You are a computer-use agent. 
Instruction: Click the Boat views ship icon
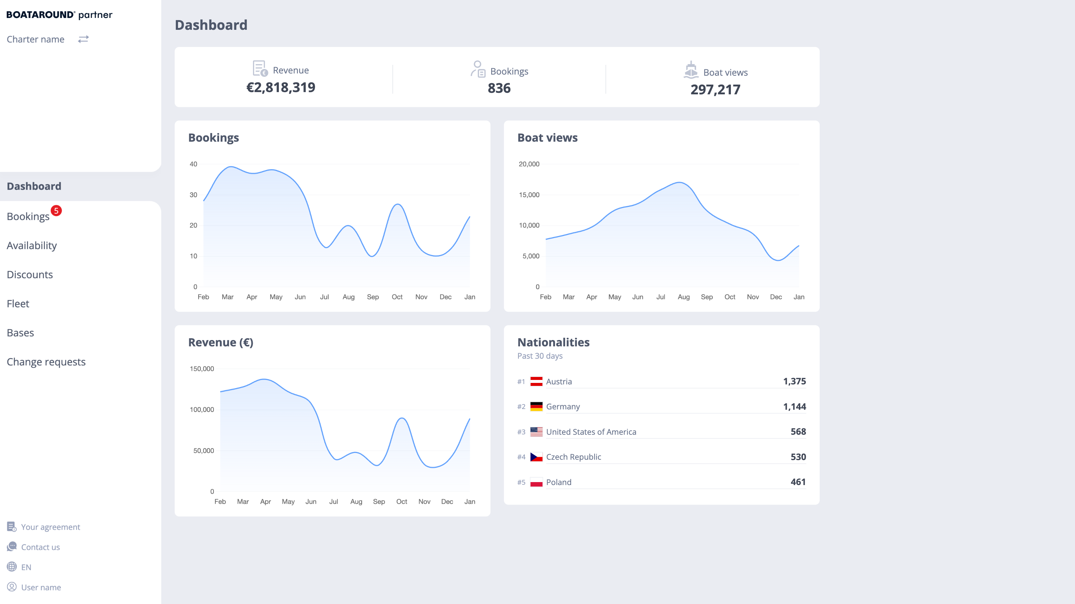691,70
